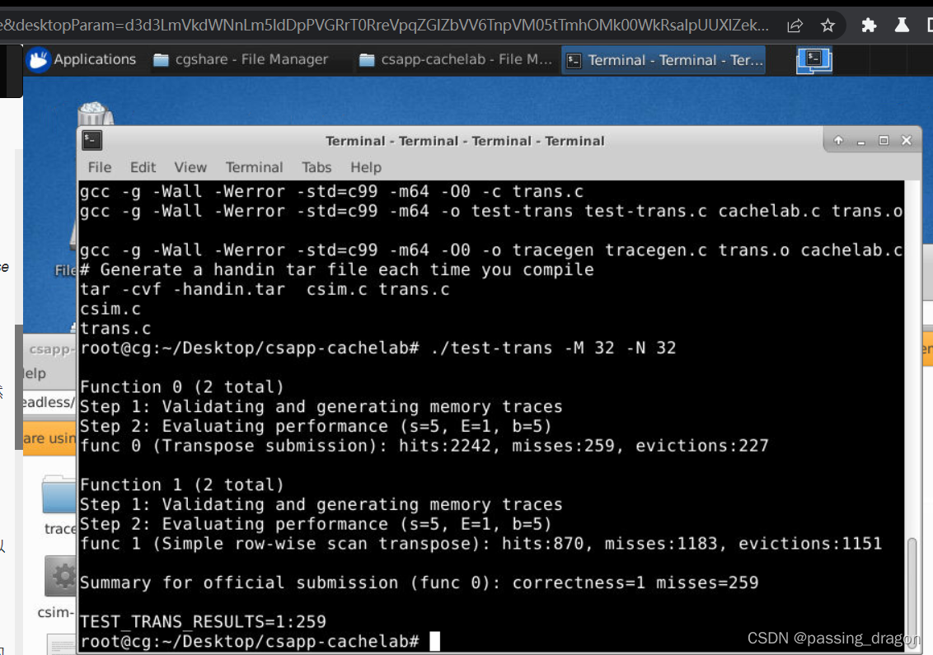Open the View menu in Terminal

pyautogui.click(x=190, y=167)
